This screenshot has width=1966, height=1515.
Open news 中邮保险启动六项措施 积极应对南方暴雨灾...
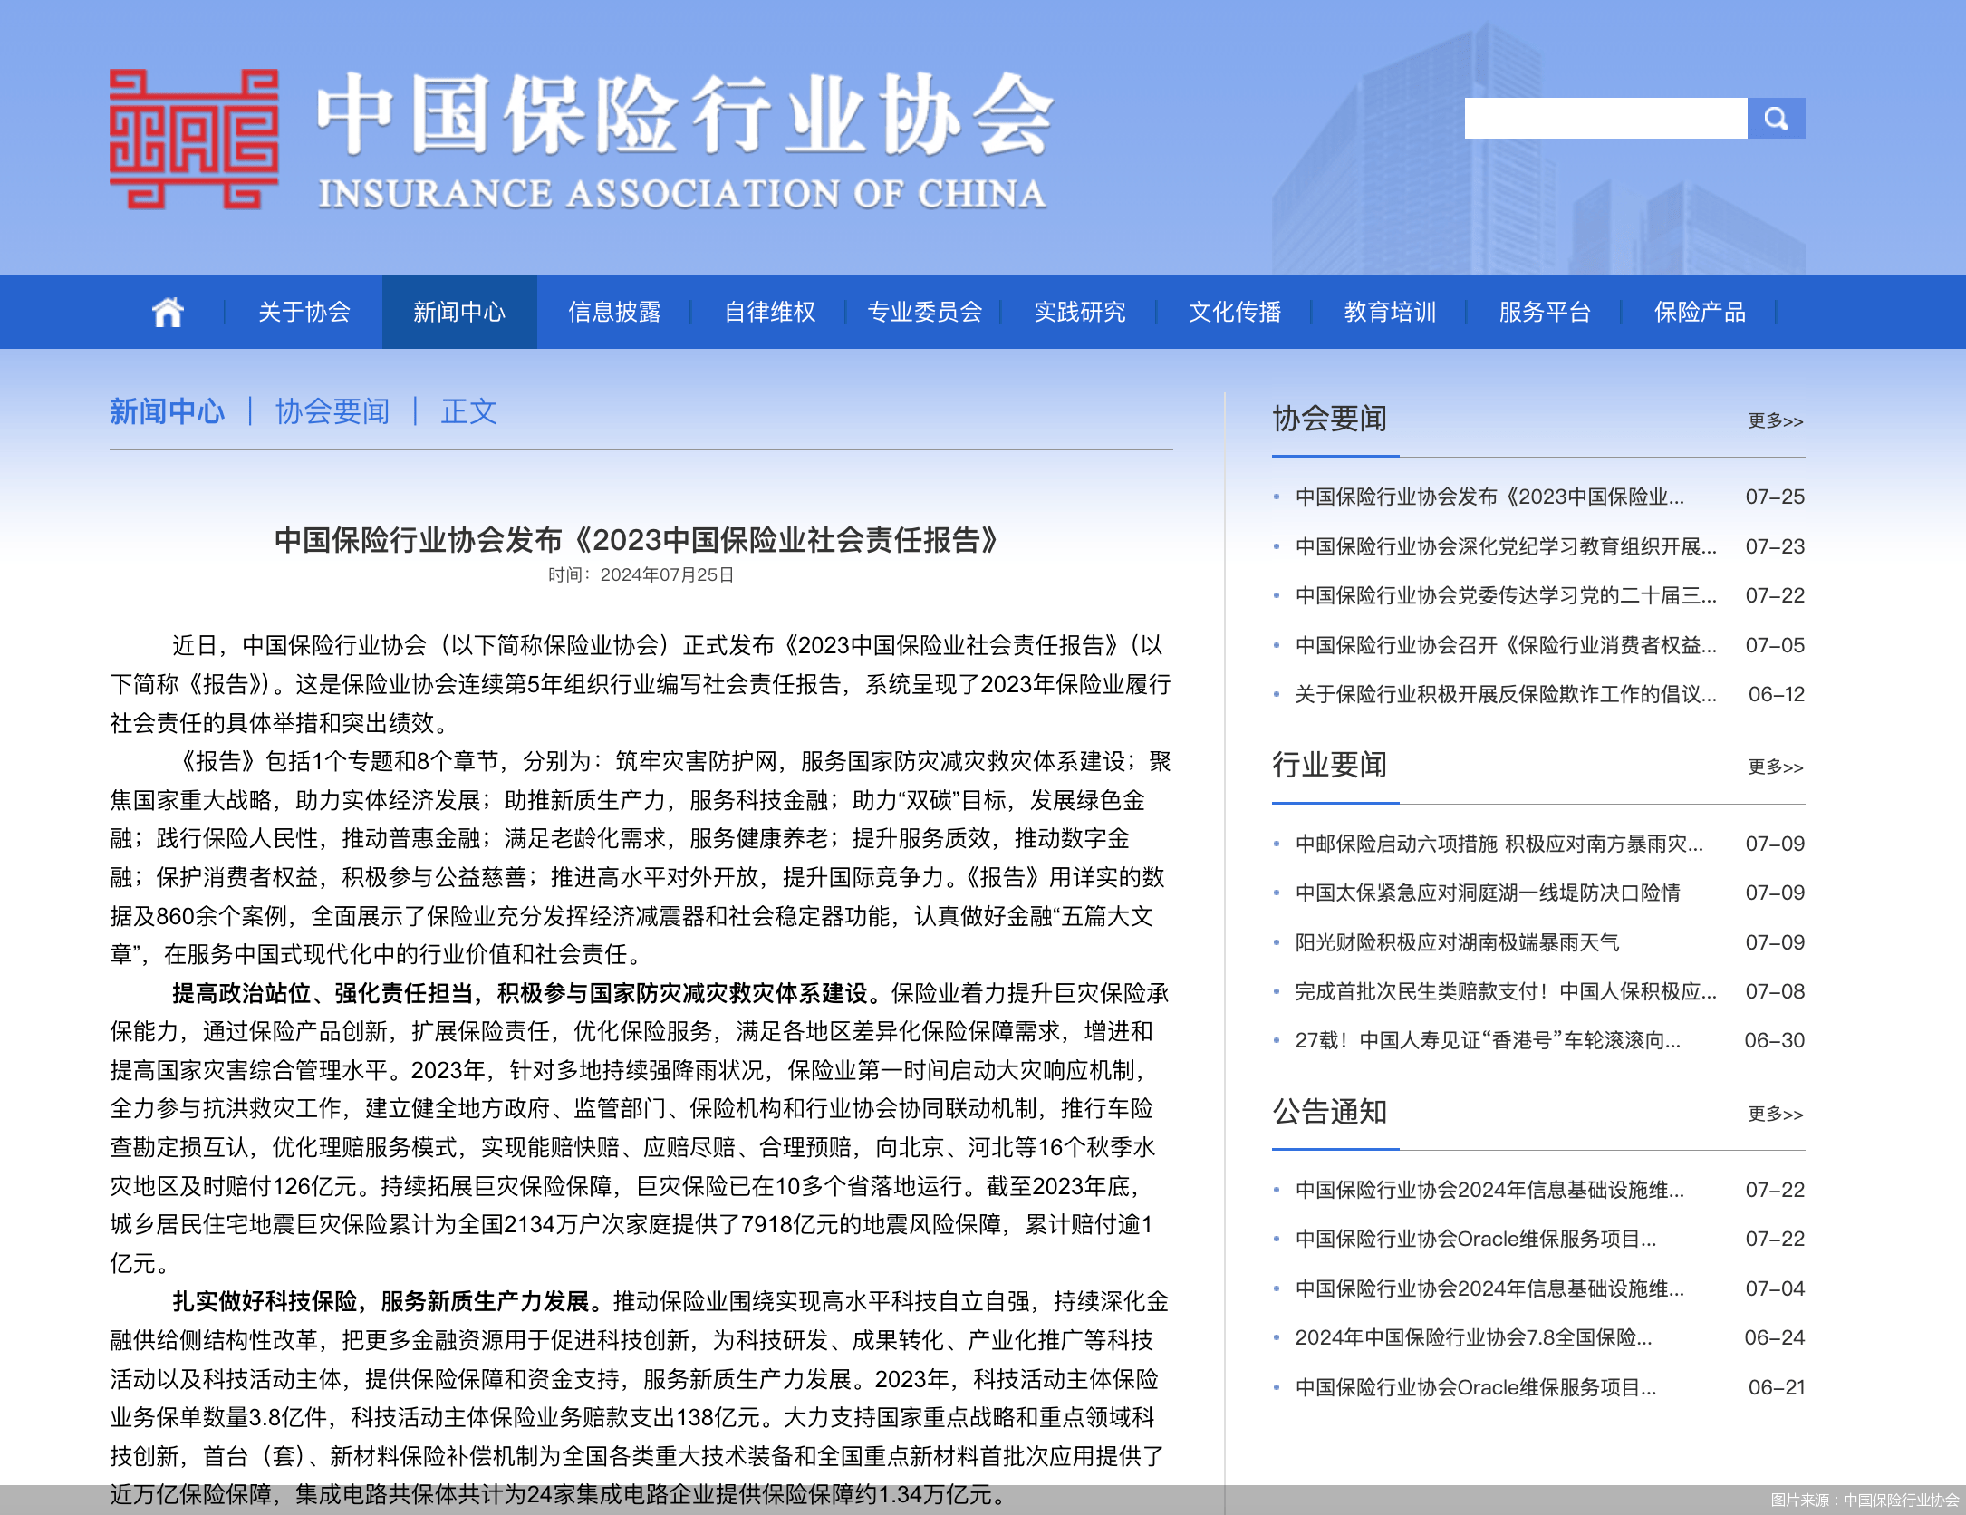1499,844
